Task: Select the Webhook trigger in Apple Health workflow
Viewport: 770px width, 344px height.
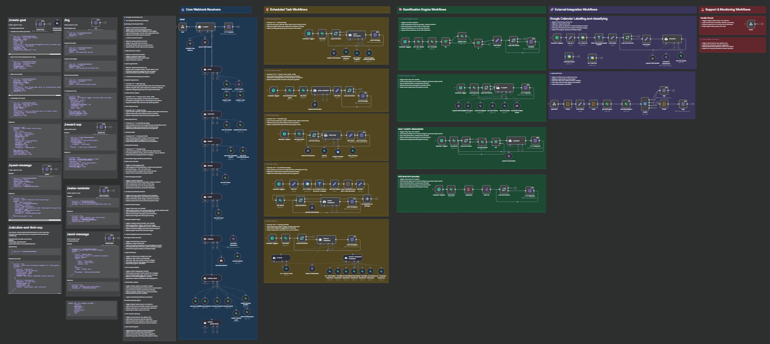Action: (x=554, y=104)
